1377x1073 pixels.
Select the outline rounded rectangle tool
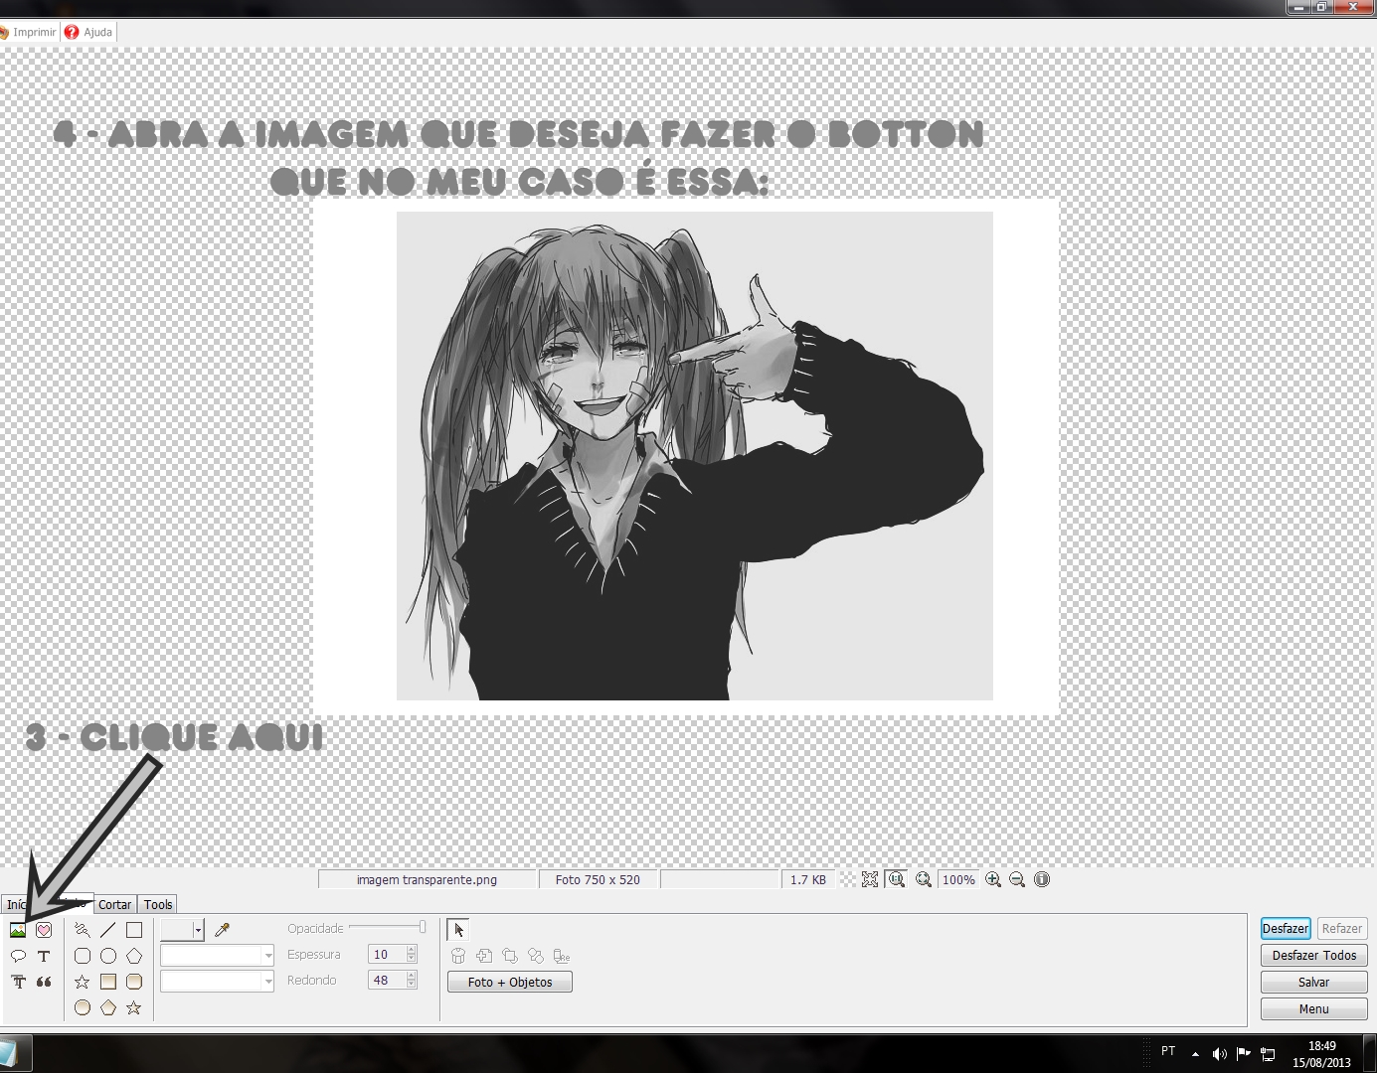83,956
